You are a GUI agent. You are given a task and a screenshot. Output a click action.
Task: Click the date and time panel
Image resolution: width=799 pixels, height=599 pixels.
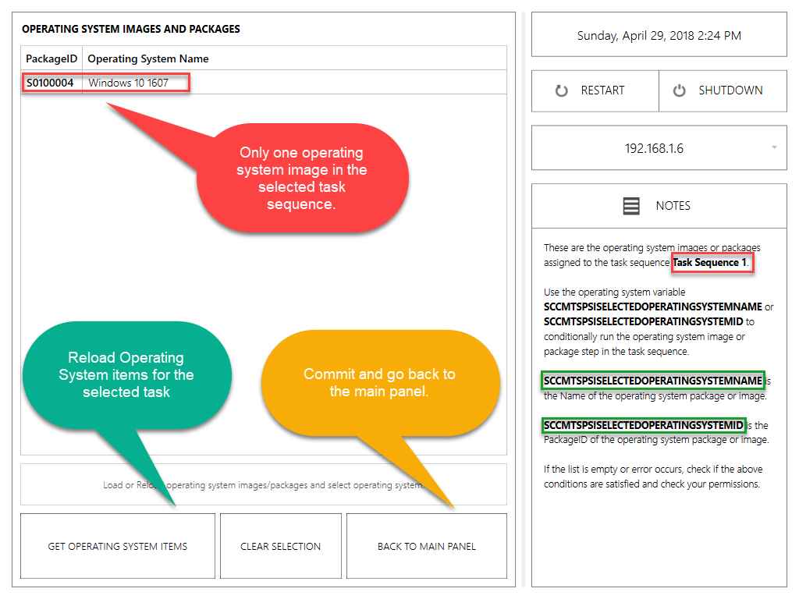[x=659, y=36]
